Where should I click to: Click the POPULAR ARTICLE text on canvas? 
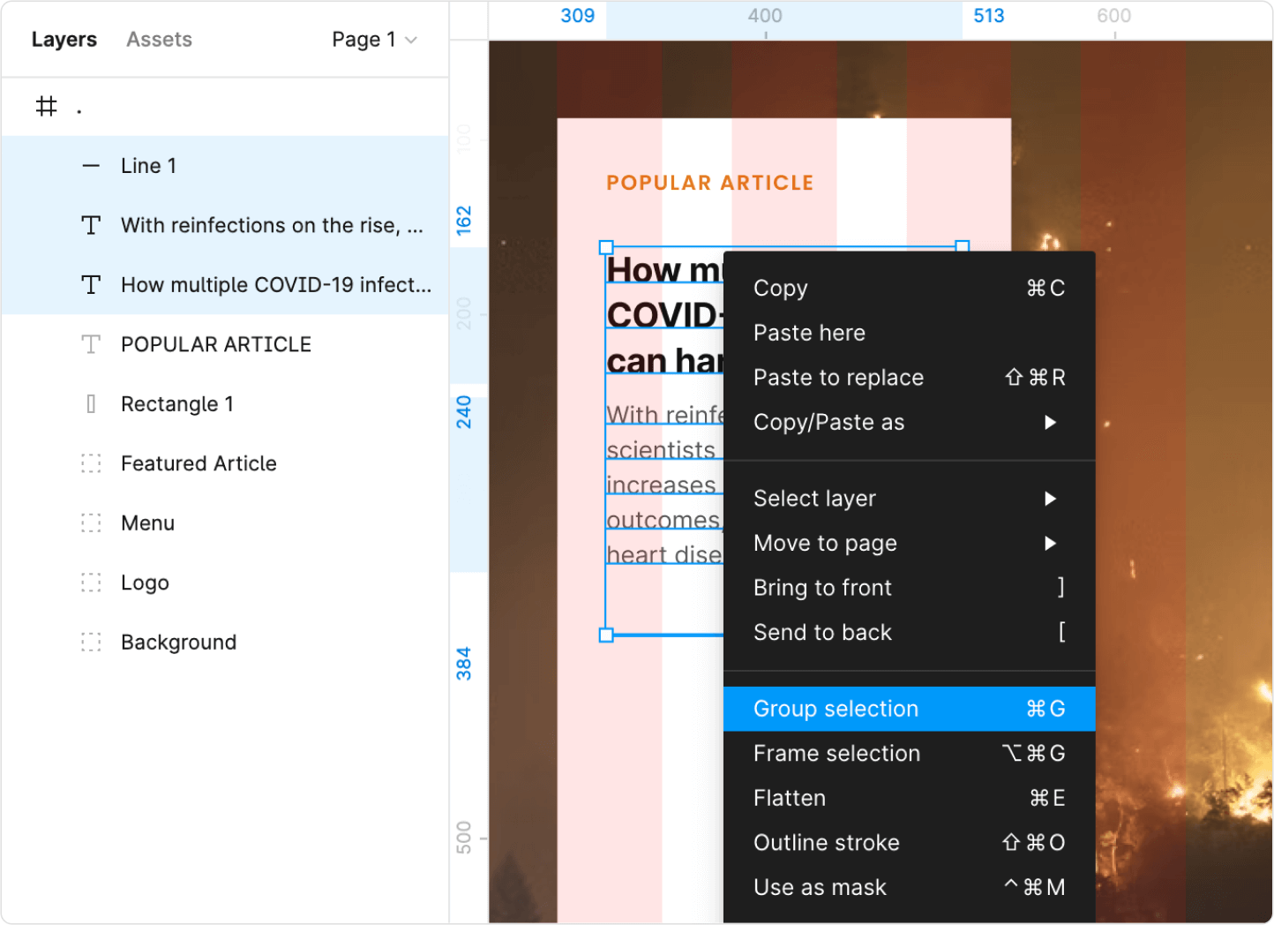point(709,183)
